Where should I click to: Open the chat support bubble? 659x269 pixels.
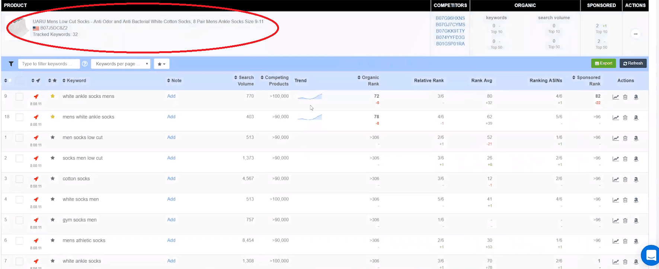pyautogui.click(x=651, y=255)
